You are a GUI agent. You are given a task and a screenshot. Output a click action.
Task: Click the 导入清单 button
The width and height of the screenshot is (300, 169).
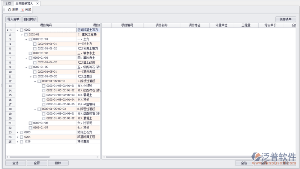13,19
